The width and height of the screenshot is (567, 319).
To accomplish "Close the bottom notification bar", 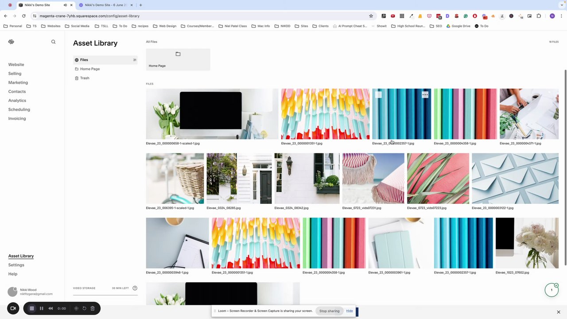I will (x=558, y=312).
